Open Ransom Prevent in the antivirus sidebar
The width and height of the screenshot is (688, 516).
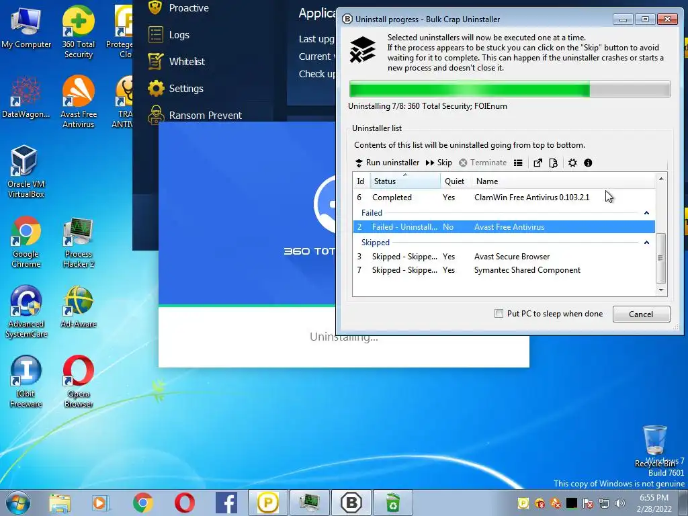point(206,116)
